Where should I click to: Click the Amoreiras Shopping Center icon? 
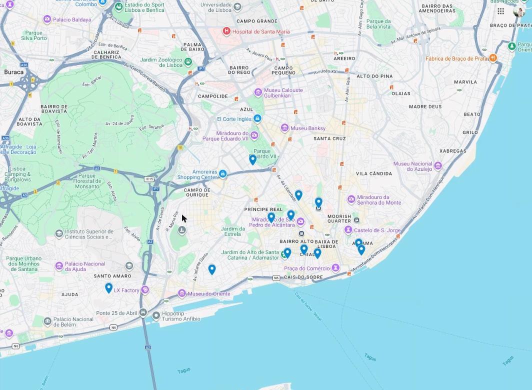[222, 174]
